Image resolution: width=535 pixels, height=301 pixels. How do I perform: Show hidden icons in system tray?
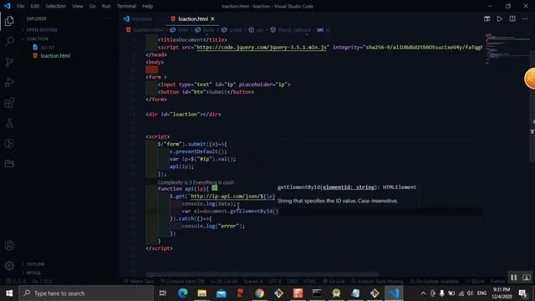tap(423, 293)
